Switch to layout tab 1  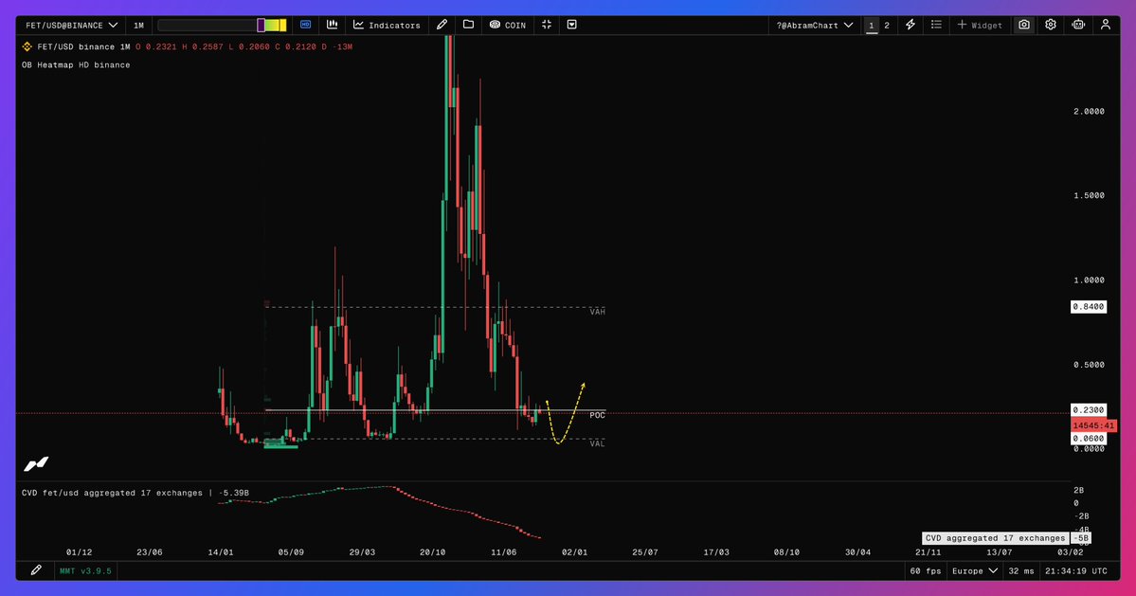pyautogui.click(x=872, y=26)
